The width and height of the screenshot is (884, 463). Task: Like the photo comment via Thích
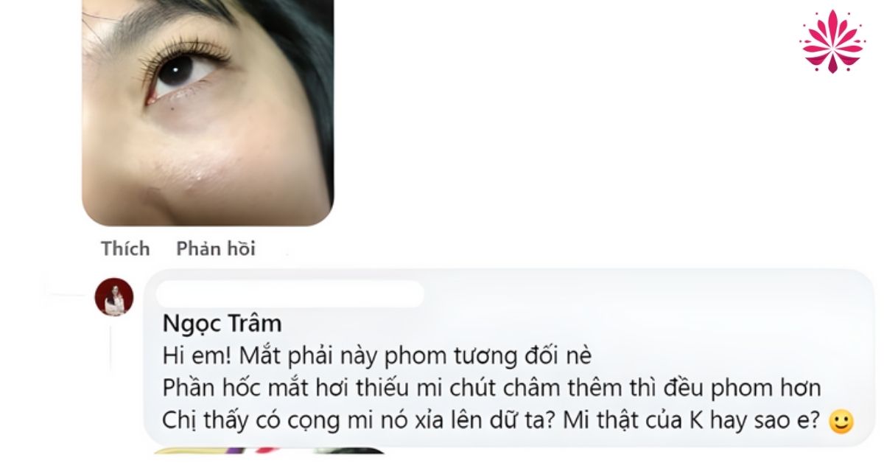coord(125,249)
